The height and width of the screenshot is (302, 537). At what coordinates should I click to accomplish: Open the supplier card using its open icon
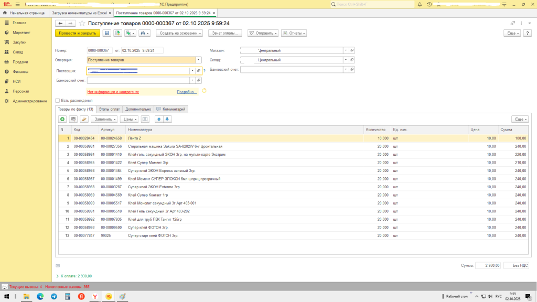click(199, 71)
